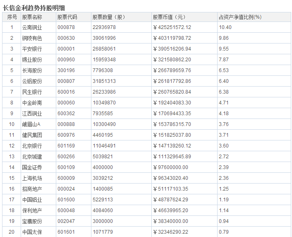Viewport: 292px width, 237px height.
Task: Select stock code 600362 for 江西铜业
Action: pos(66,114)
